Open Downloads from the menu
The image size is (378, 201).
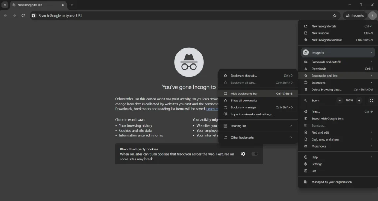(x=338, y=69)
